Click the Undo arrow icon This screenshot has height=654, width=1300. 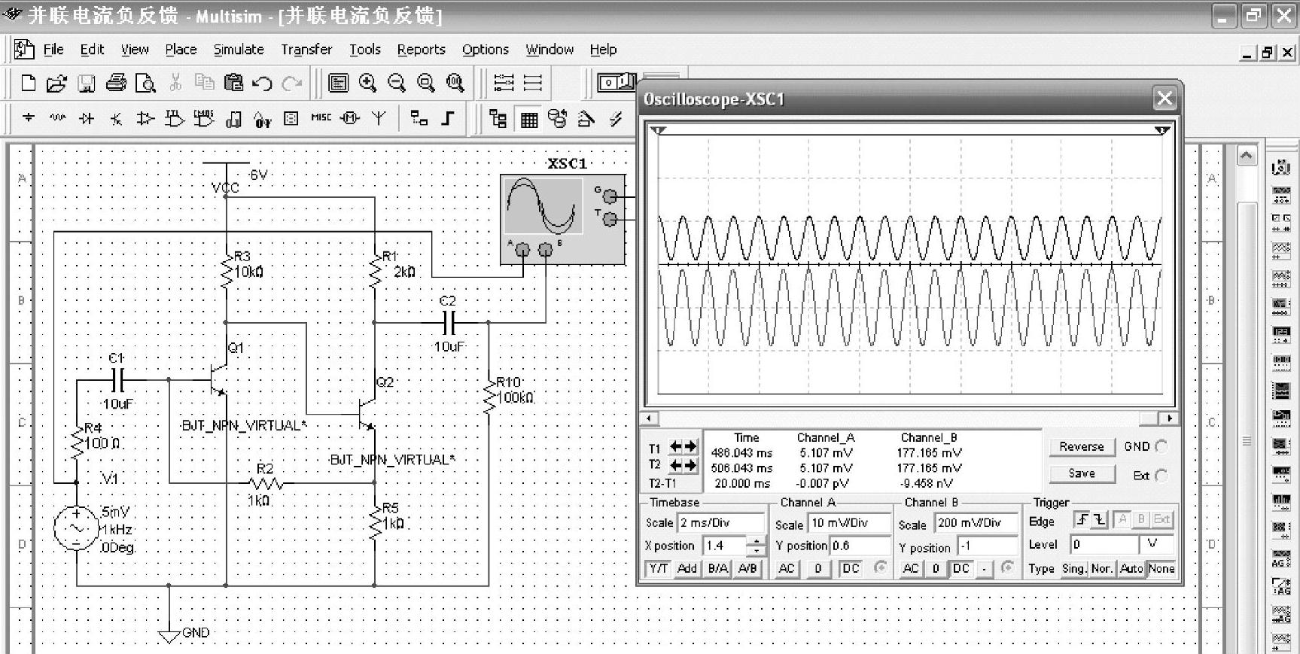click(x=262, y=83)
